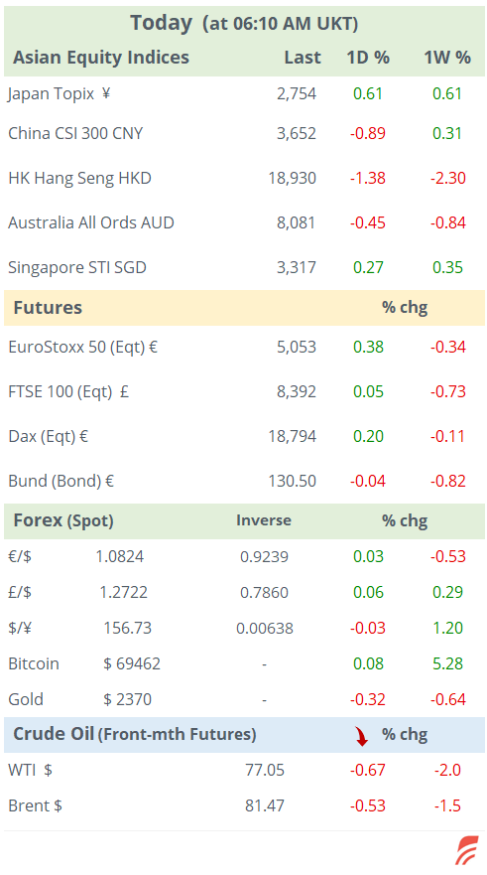The image size is (487, 875).
Task: Click EuroStoxx 50 1W change -0.34
Action: coord(447,347)
